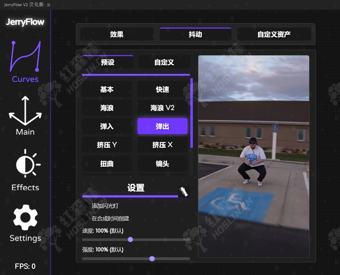Pick the 挤压 X preset

[162, 145]
